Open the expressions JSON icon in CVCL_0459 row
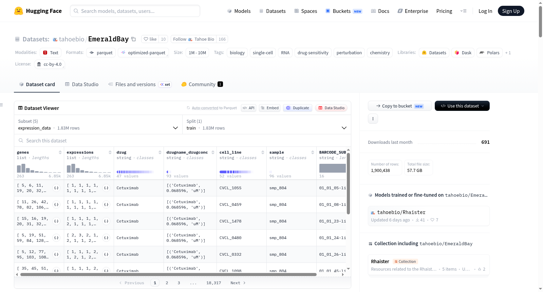The width and height of the screenshot is (543, 292). 106,205
